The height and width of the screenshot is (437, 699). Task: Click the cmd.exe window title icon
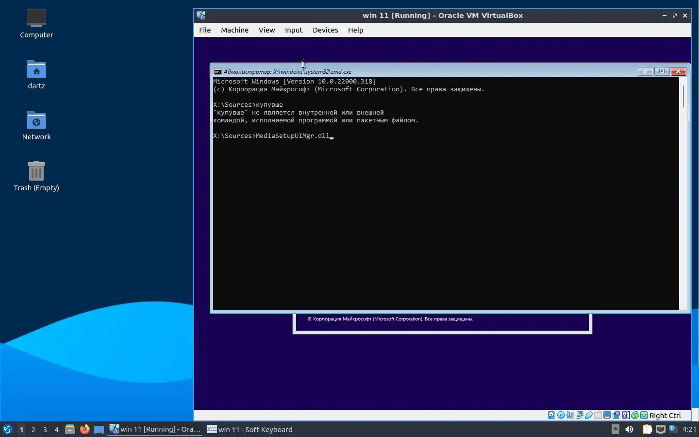coord(218,71)
